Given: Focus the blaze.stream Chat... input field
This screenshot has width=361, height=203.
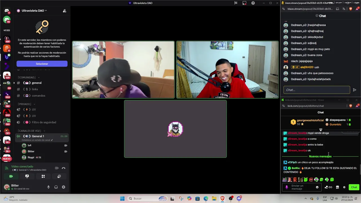Looking at the screenshot, I should 317,90.
